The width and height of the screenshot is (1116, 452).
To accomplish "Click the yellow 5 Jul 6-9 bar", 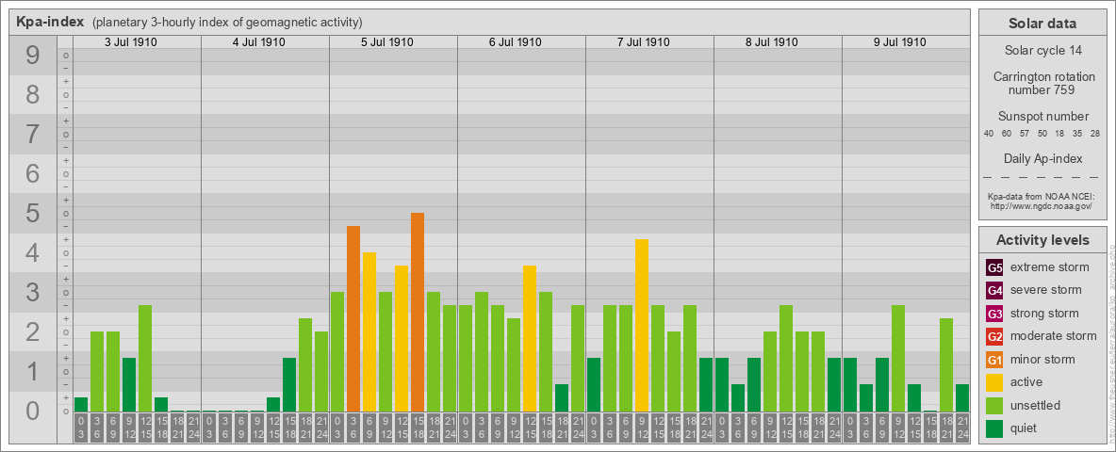I will 369,331.
